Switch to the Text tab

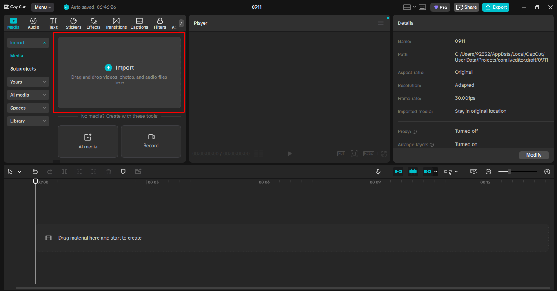pos(53,23)
